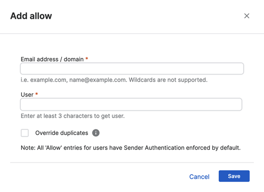Click the 'Enter at least 3 characters' hint
The height and width of the screenshot is (192, 264).
click(x=73, y=116)
